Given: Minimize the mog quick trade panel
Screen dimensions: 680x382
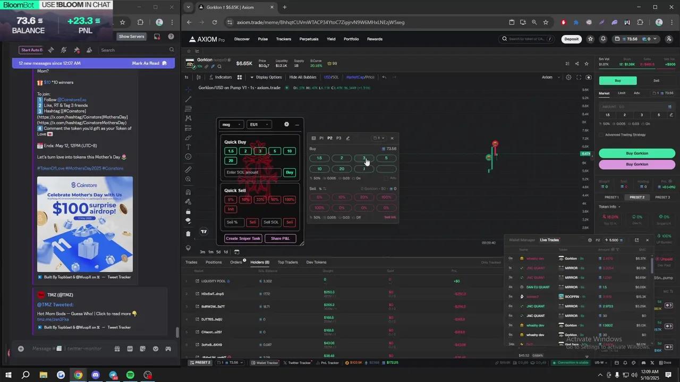Looking at the screenshot, I should pos(297,125).
